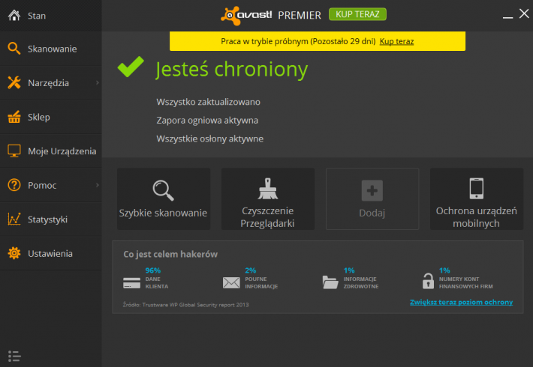Click the Statystyki chart icon
This screenshot has width=533, height=367.
pos(14,219)
